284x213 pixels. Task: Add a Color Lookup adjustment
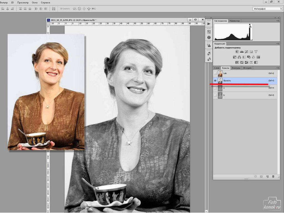[x=258, y=57]
